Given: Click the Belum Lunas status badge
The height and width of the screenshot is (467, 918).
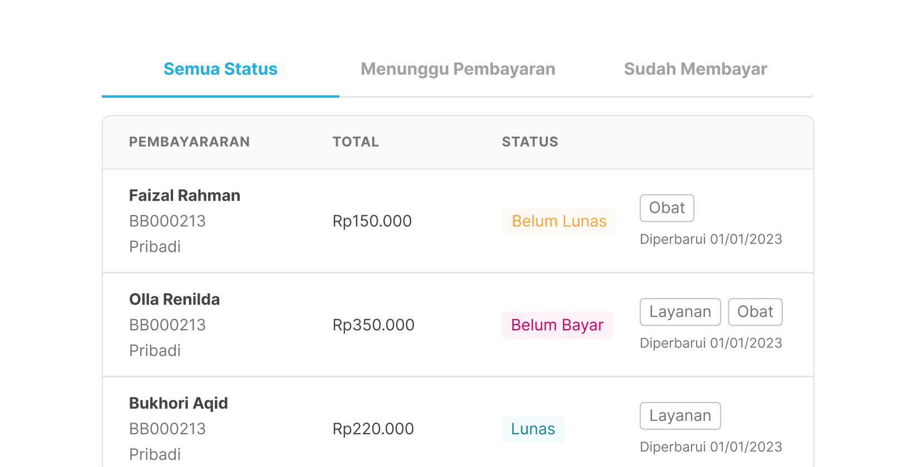Looking at the screenshot, I should (559, 221).
